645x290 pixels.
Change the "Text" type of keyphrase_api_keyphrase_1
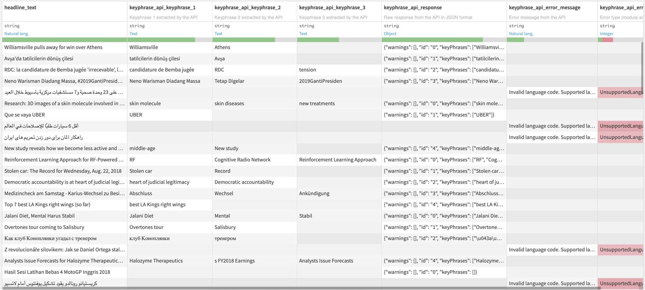pos(133,34)
